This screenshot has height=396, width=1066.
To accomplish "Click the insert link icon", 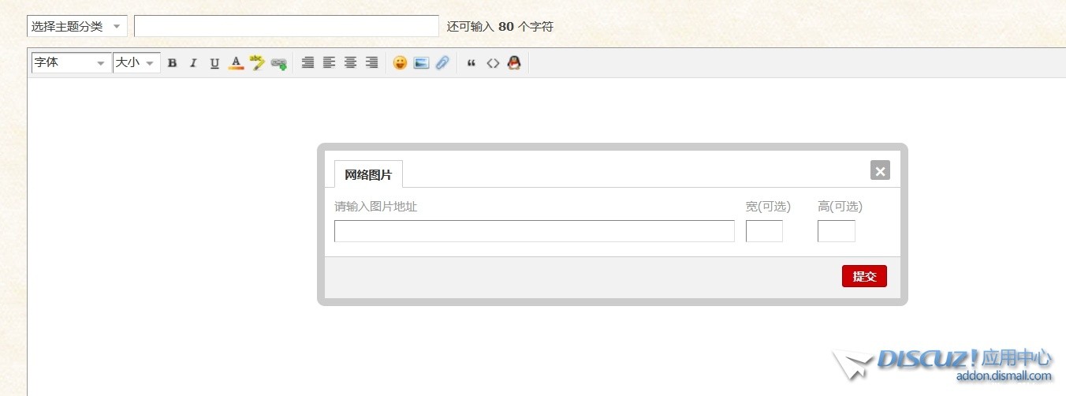I will [x=278, y=63].
